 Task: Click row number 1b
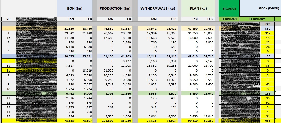point(8,38)
